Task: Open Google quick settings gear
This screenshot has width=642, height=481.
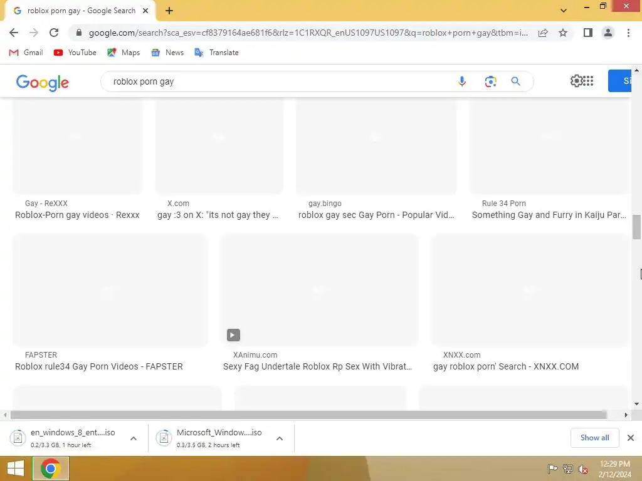Action: point(577,81)
